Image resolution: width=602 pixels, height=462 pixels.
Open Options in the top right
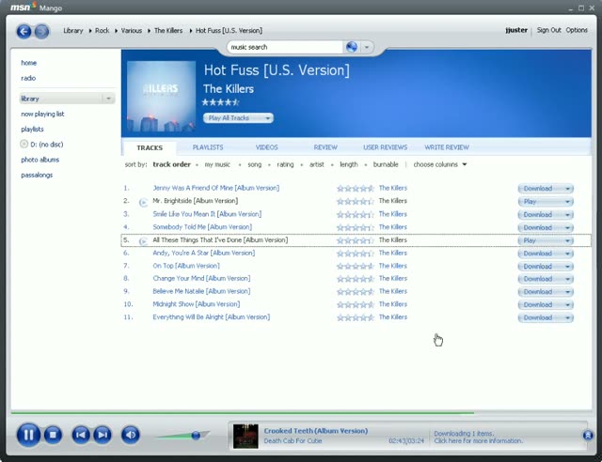(577, 30)
